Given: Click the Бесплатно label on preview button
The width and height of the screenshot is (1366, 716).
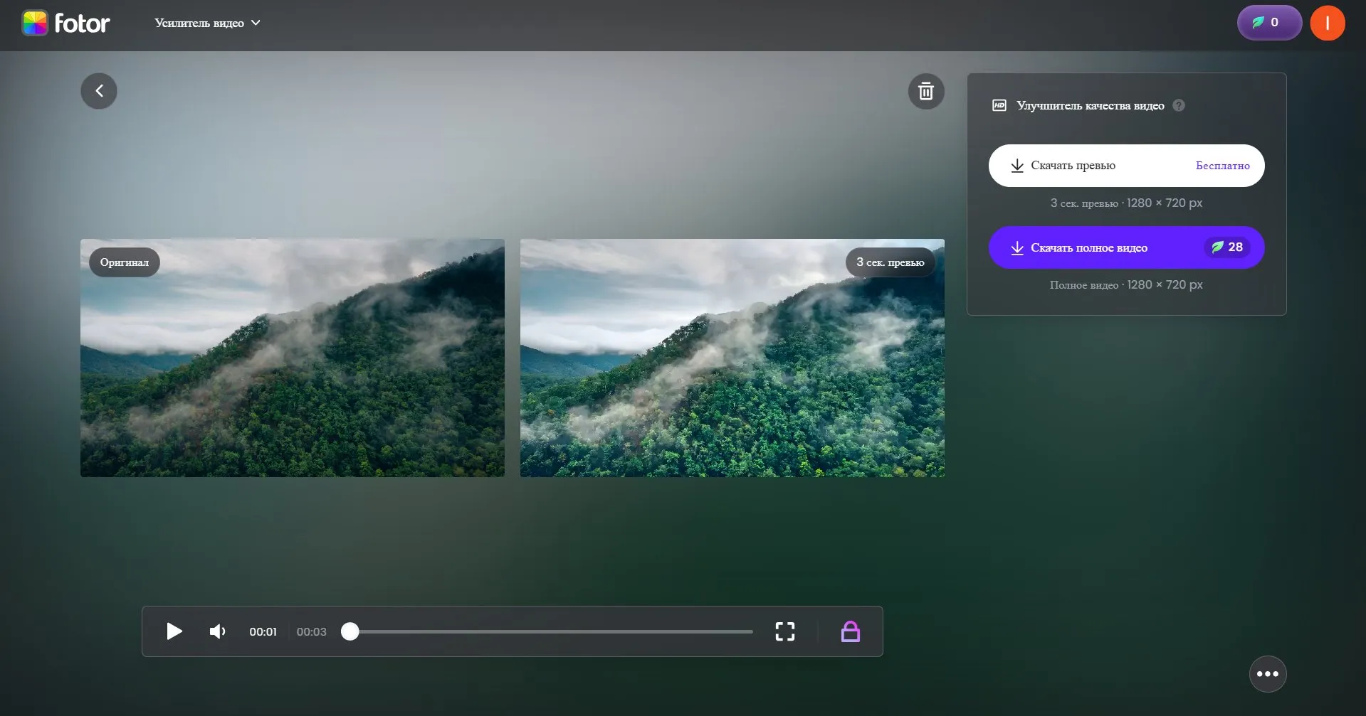Looking at the screenshot, I should (x=1222, y=166).
